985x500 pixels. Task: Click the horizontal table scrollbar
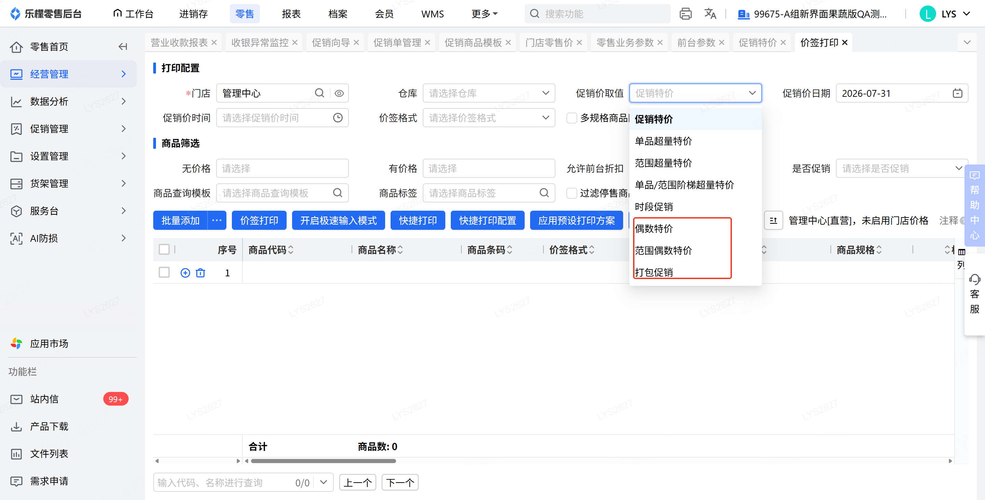coord(323,461)
